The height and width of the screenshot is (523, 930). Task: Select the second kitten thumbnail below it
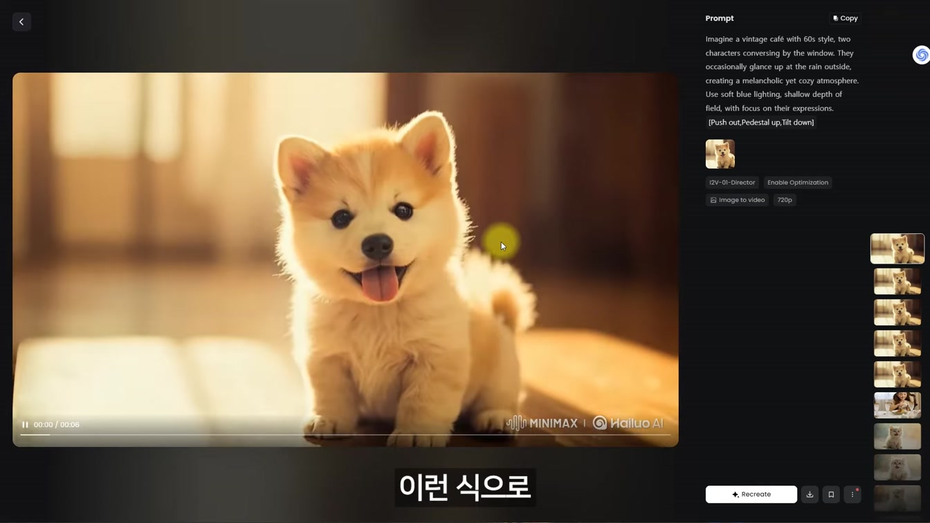[x=897, y=468]
